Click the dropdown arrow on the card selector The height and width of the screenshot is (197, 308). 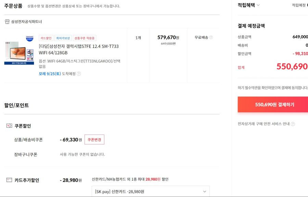click(x=205, y=192)
